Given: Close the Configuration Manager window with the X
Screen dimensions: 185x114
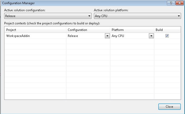Looking at the screenshot, I should pos(180,3).
